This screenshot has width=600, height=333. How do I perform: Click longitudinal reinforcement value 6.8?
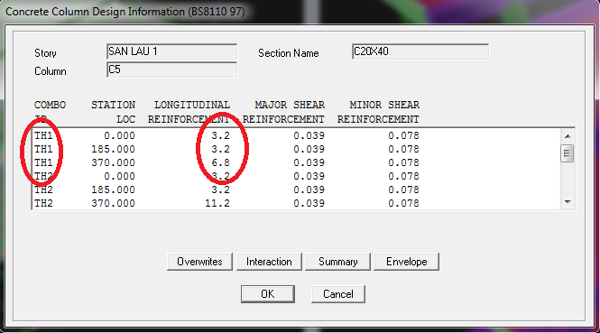[221, 162]
